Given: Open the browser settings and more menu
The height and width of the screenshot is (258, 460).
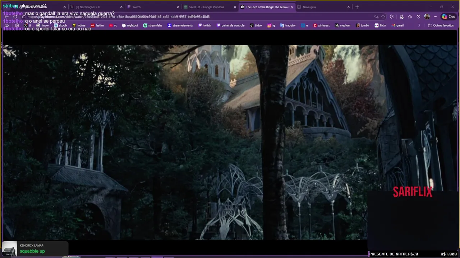Looking at the screenshot, I should [435, 16].
